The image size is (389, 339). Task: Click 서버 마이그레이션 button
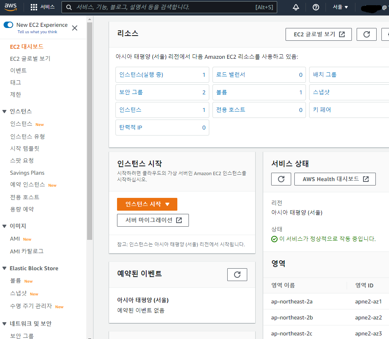click(153, 220)
